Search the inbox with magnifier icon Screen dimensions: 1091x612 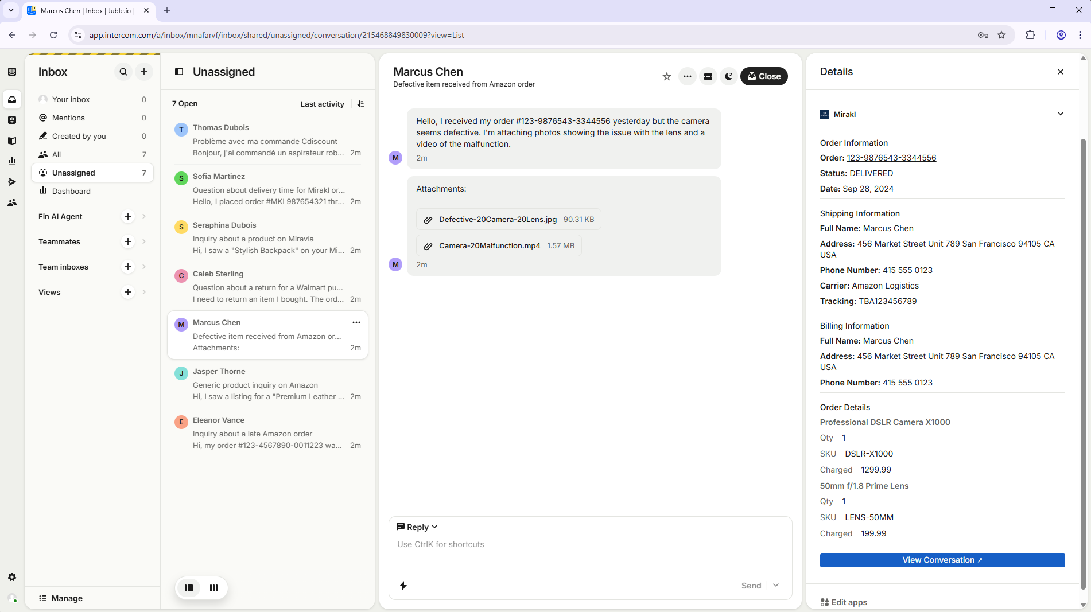coord(123,72)
